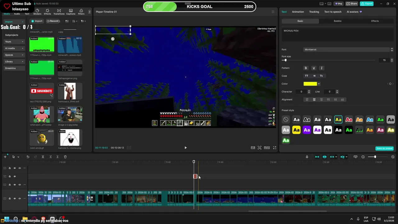398x224 pixels.
Task: Mute the main video track audio
Action: click(x=20, y=198)
